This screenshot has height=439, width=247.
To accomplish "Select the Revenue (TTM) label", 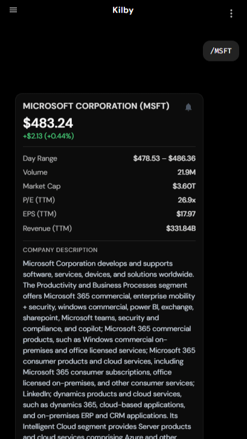I will click(47, 228).
